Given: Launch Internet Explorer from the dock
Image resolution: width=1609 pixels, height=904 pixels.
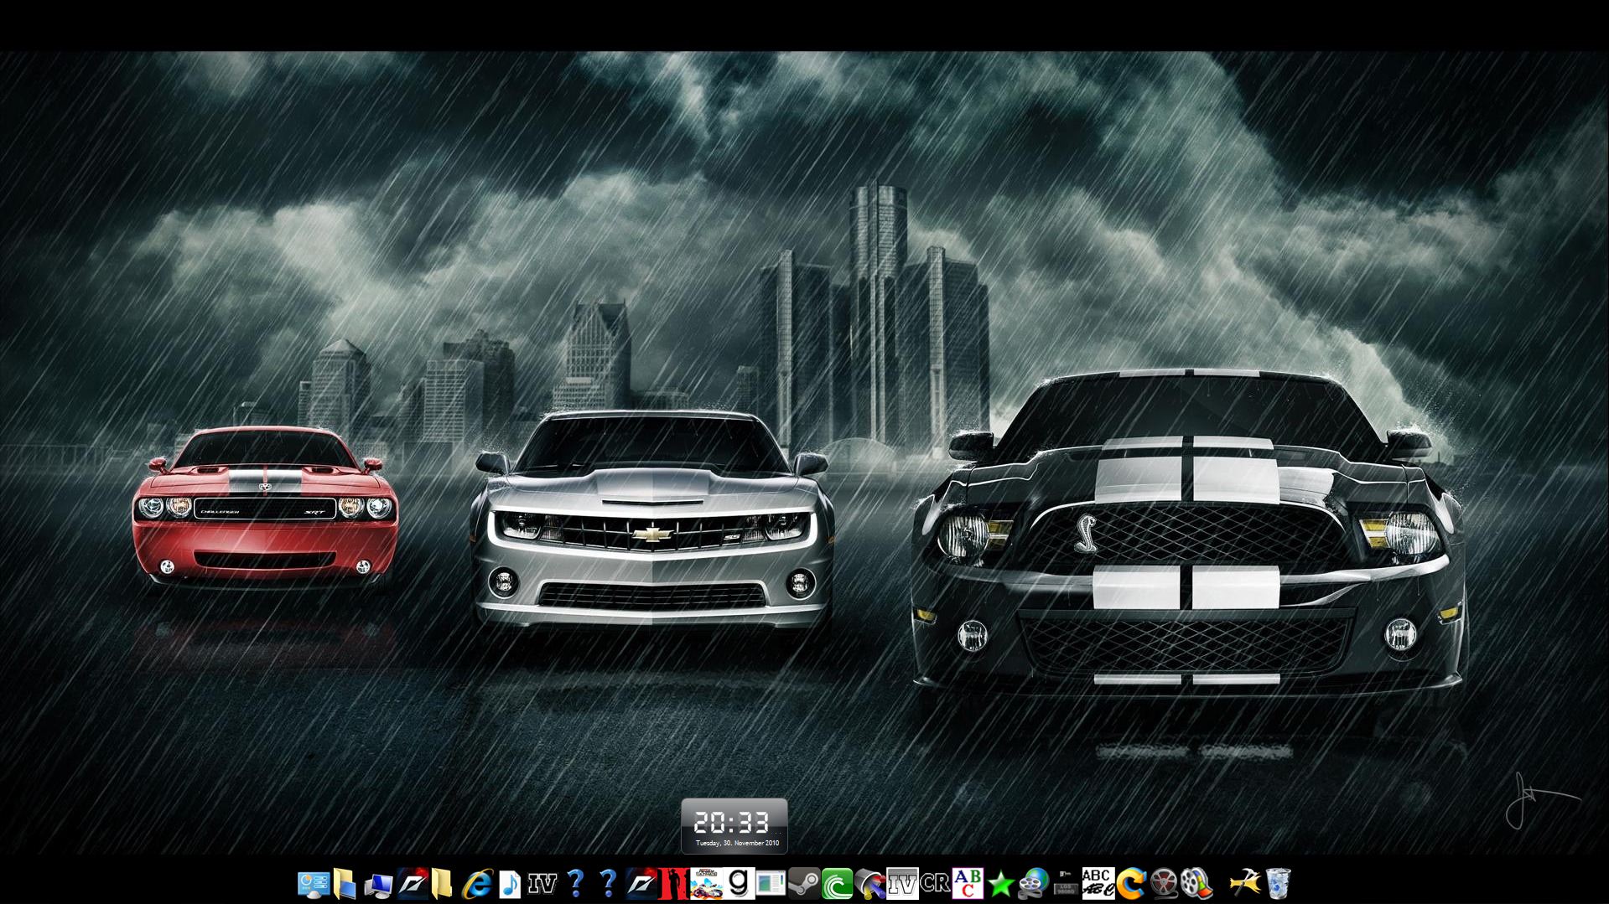Looking at the screenshot, I should (x=478, y=884).
